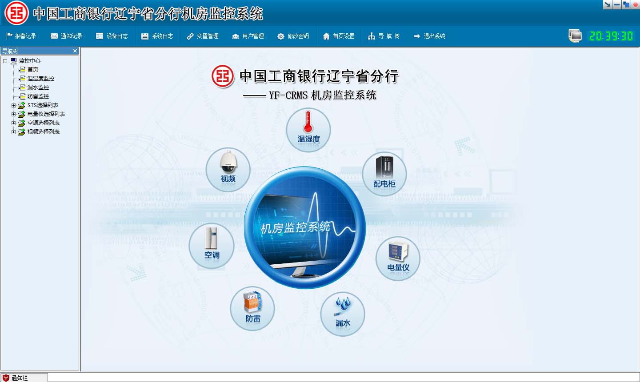640x382 pixels.
Task: Select 监控中心 in the navigation tree
Action: [29, 61]
